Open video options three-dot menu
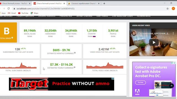177x99 pixels. tap(173, 33)
